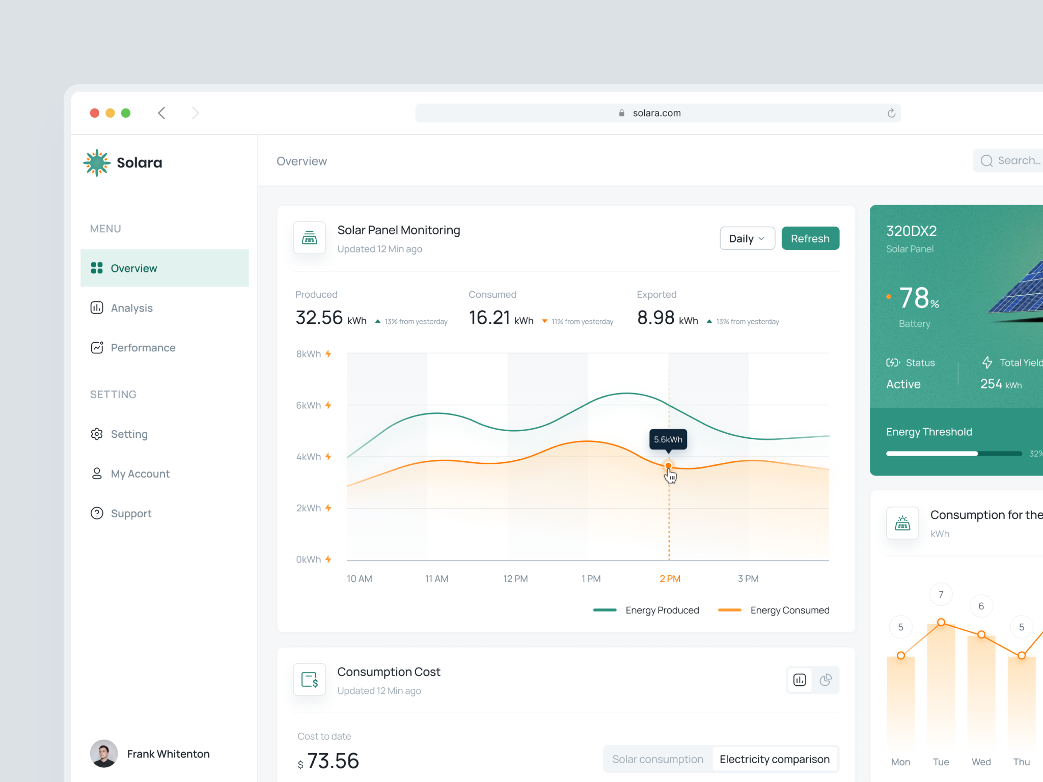Open Support from the sidebar

coord(97,513)
